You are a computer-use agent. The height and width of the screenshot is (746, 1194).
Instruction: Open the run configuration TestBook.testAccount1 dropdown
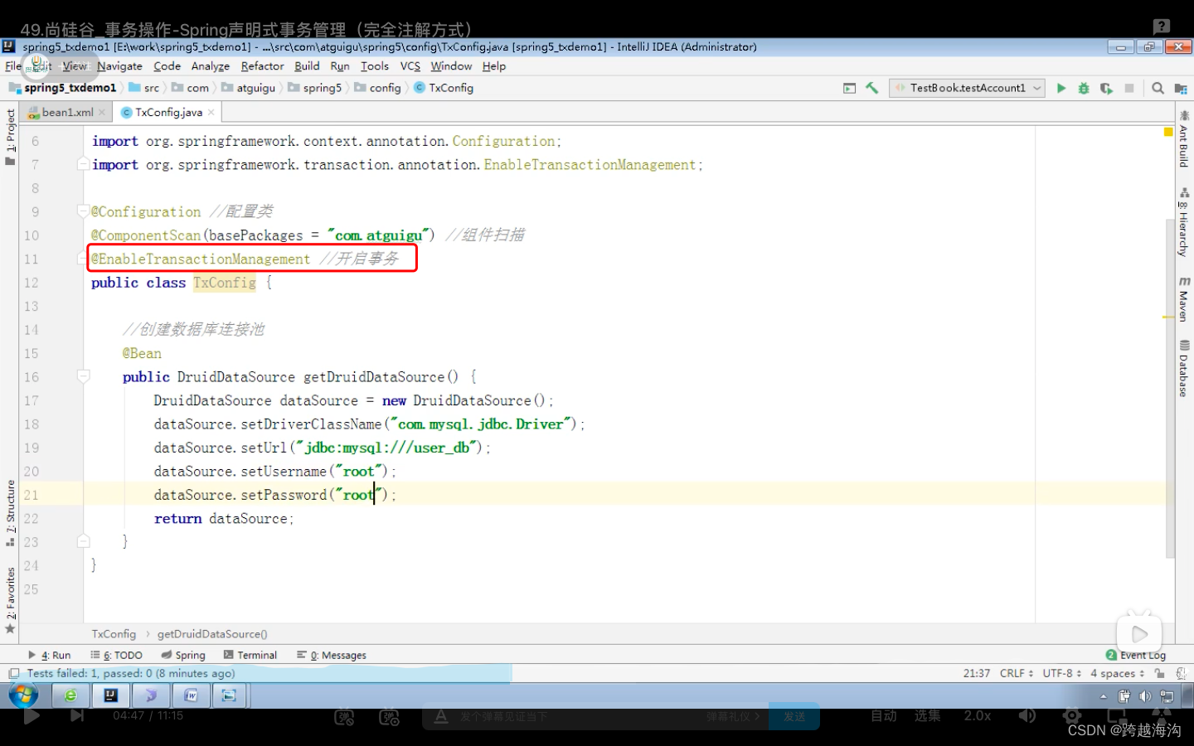(x=968, y=88)
